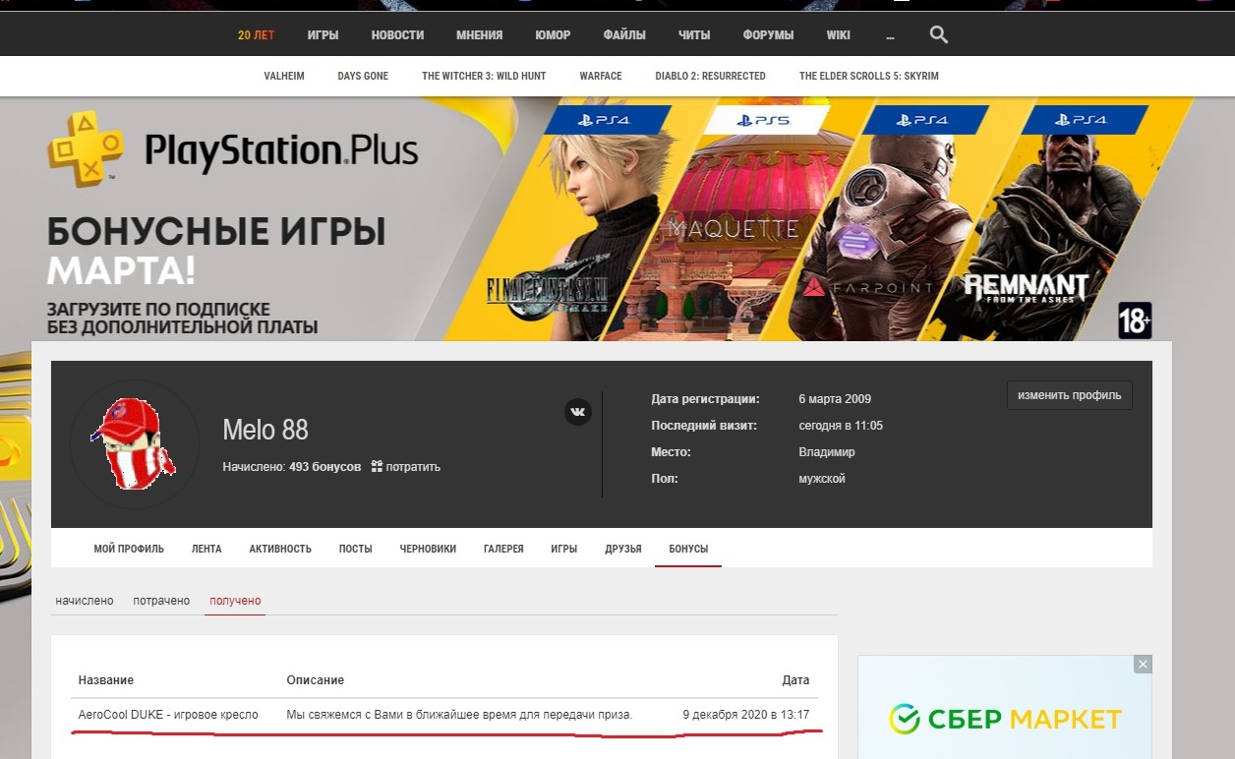The image size is (1235, 759).
Task: Close the Sber Market ad
Action: (x=1143, y=665)
